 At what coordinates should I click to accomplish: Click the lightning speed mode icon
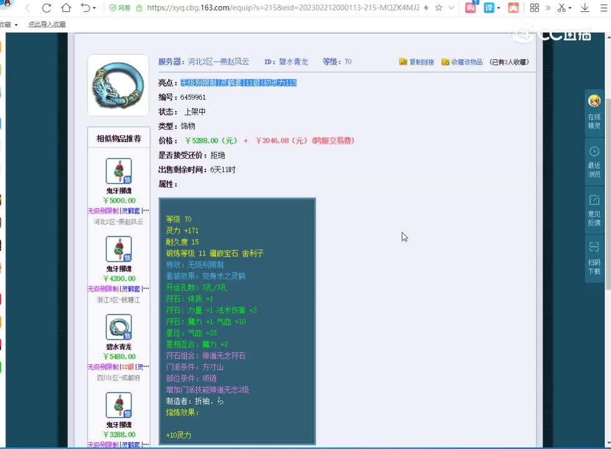point(426,7)
